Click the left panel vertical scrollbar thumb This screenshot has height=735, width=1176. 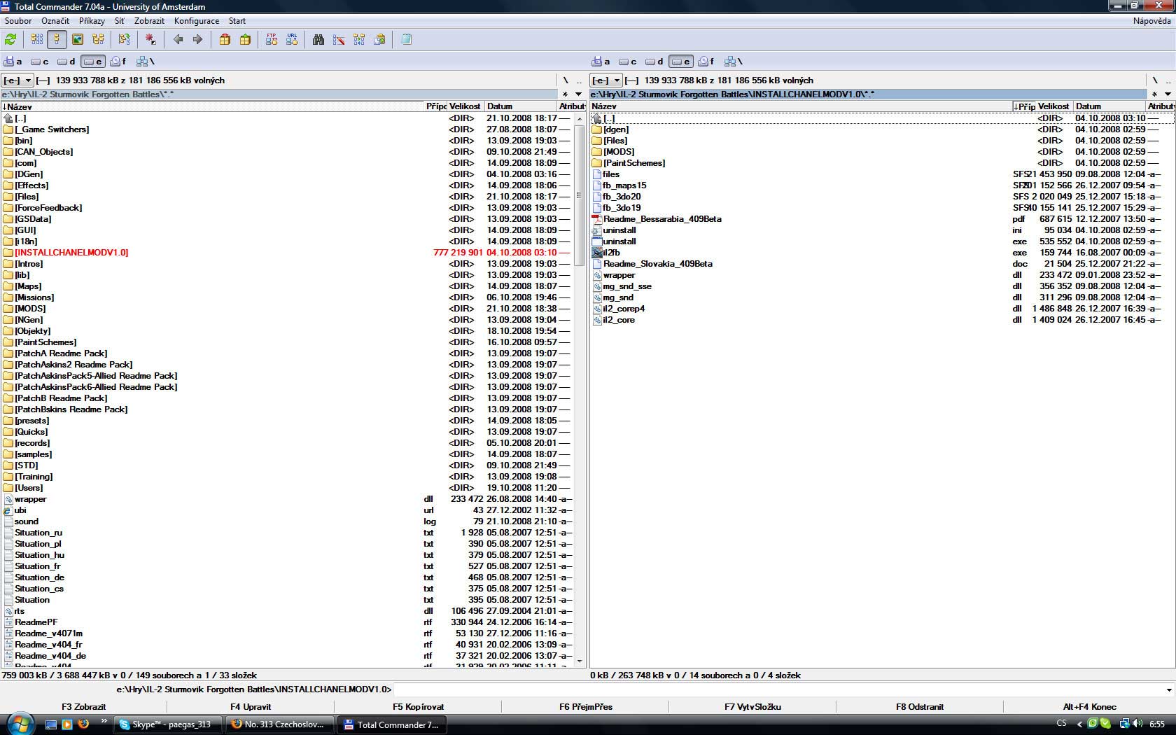(579, 195)
